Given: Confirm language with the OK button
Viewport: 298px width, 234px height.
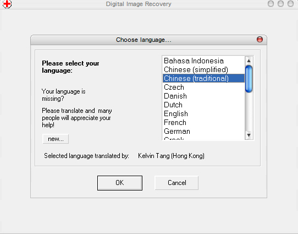Looking at the screenshot, I should pyautogui.click(x=120, y=183).
